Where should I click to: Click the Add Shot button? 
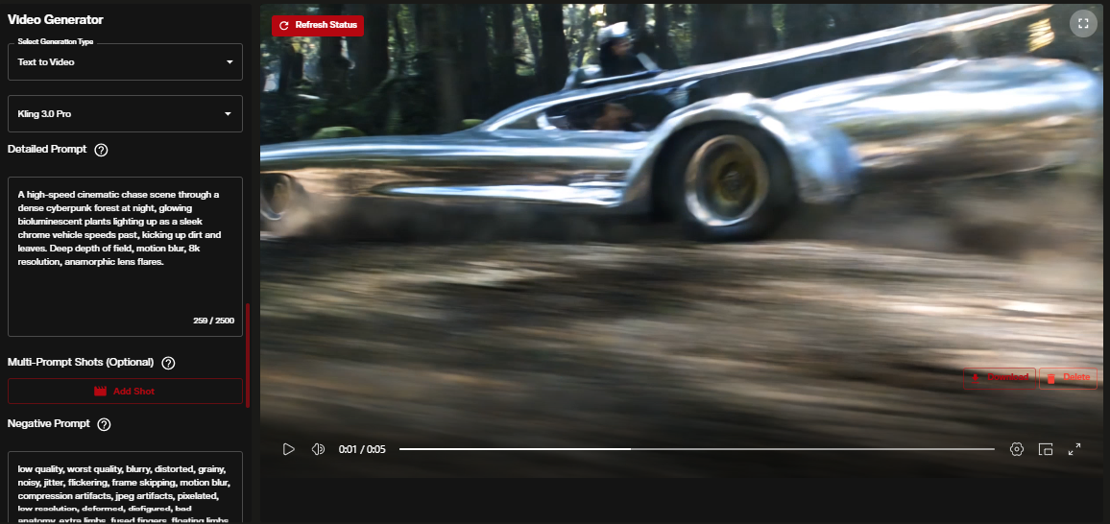[x=125, y=391]
